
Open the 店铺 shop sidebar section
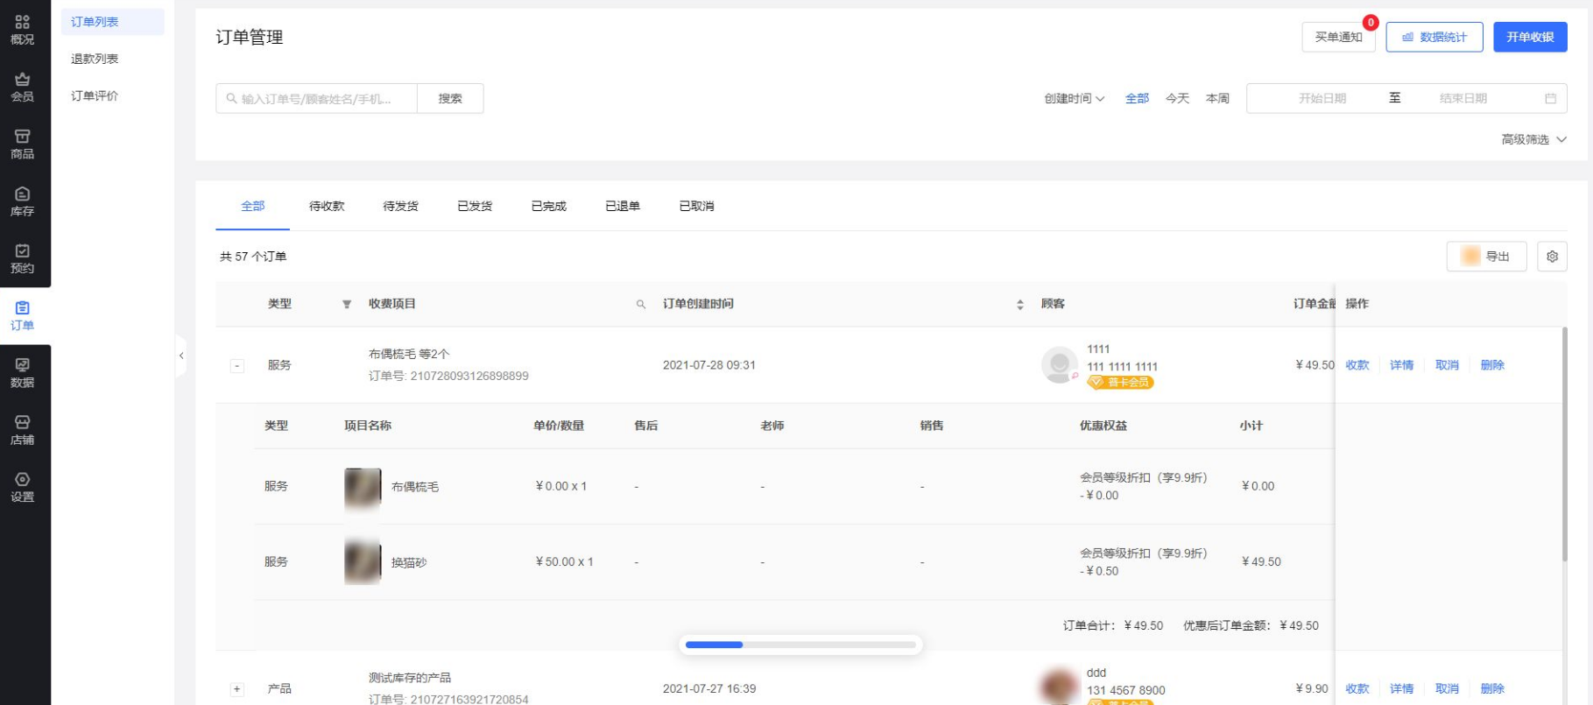[23, 431]
